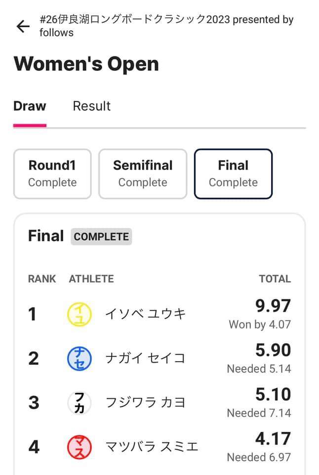Open the red マス athlete avatar
The width and height of the screenshot is (319, 475).
(79, 447)
